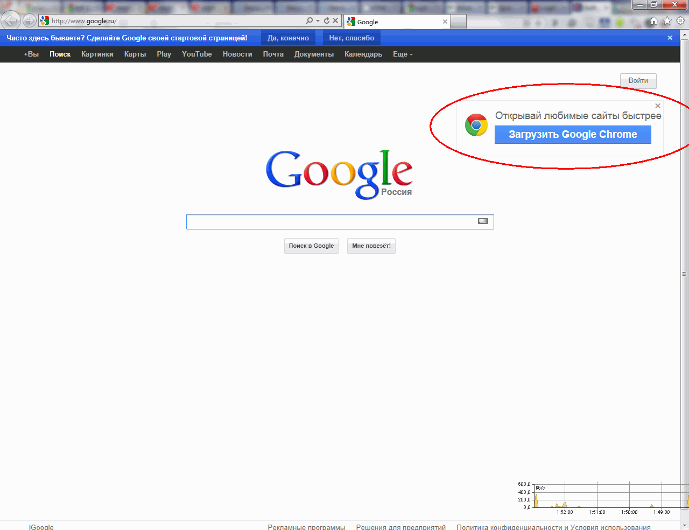Click the vertical scrollbar up arrow
The width and height of the screenshot is (689, 530).
click(685, 35)
